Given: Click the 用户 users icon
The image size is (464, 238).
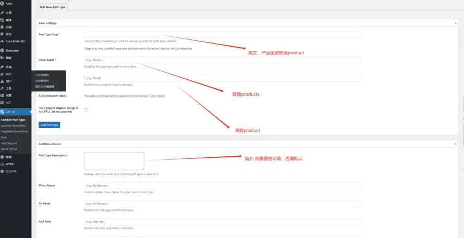Looking at the screenshot, I should [x=2, y=81].
